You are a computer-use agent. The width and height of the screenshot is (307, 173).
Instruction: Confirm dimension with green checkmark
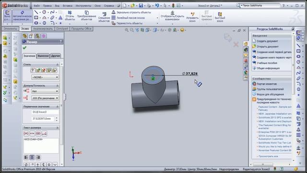pos(24,48)
